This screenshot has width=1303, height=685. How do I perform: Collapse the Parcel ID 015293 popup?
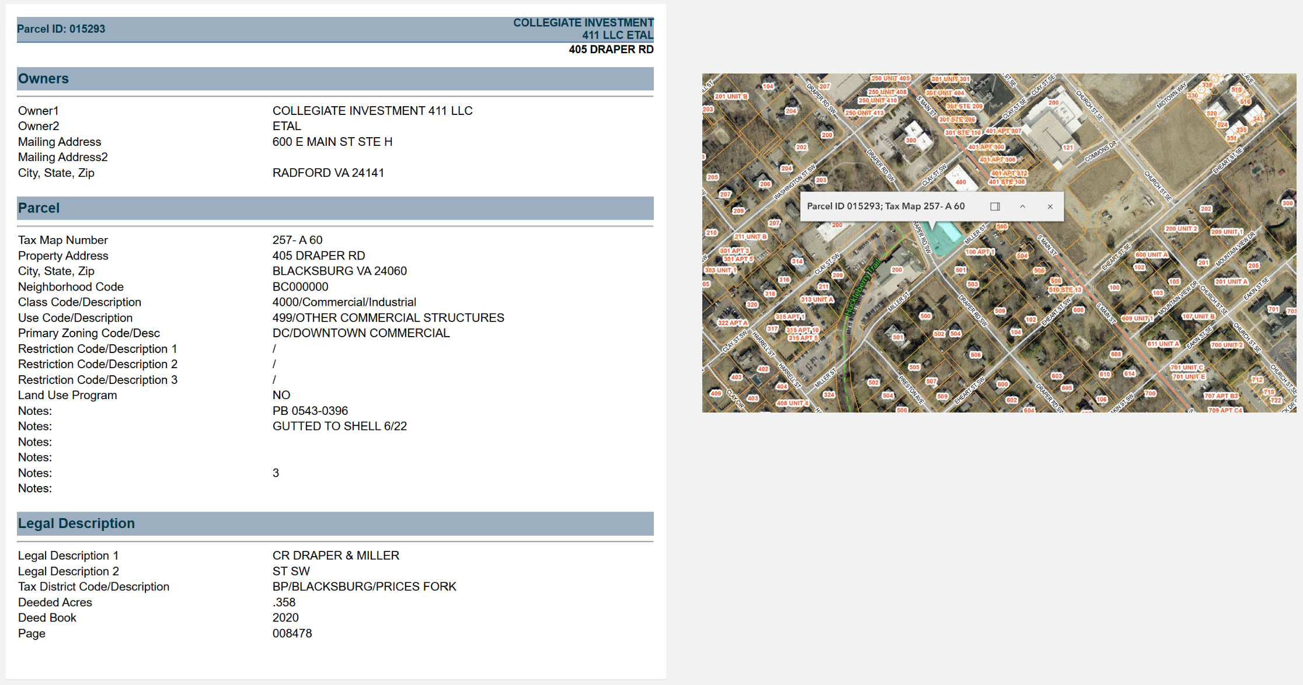point(1023,207)
